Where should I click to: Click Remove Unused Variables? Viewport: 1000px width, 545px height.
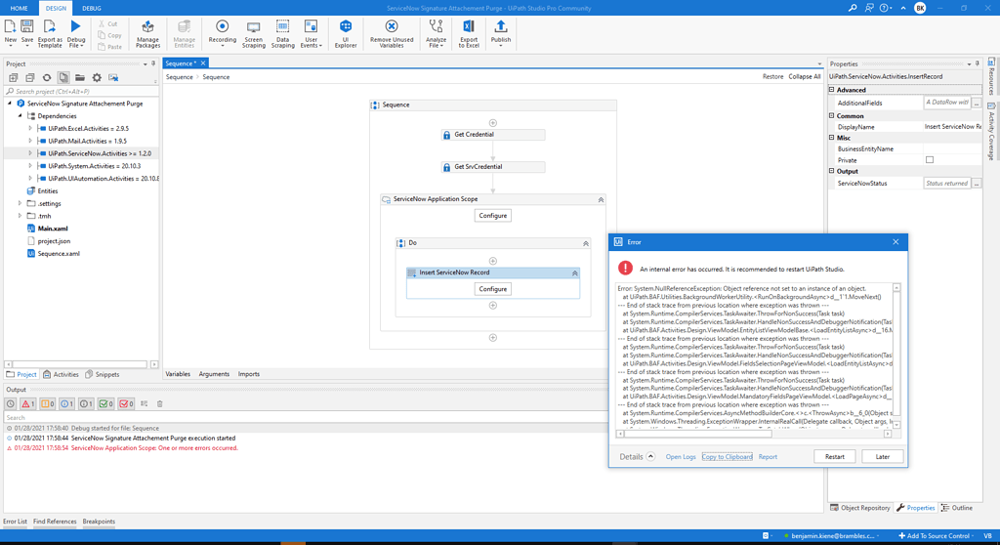(x=391, y=33)
